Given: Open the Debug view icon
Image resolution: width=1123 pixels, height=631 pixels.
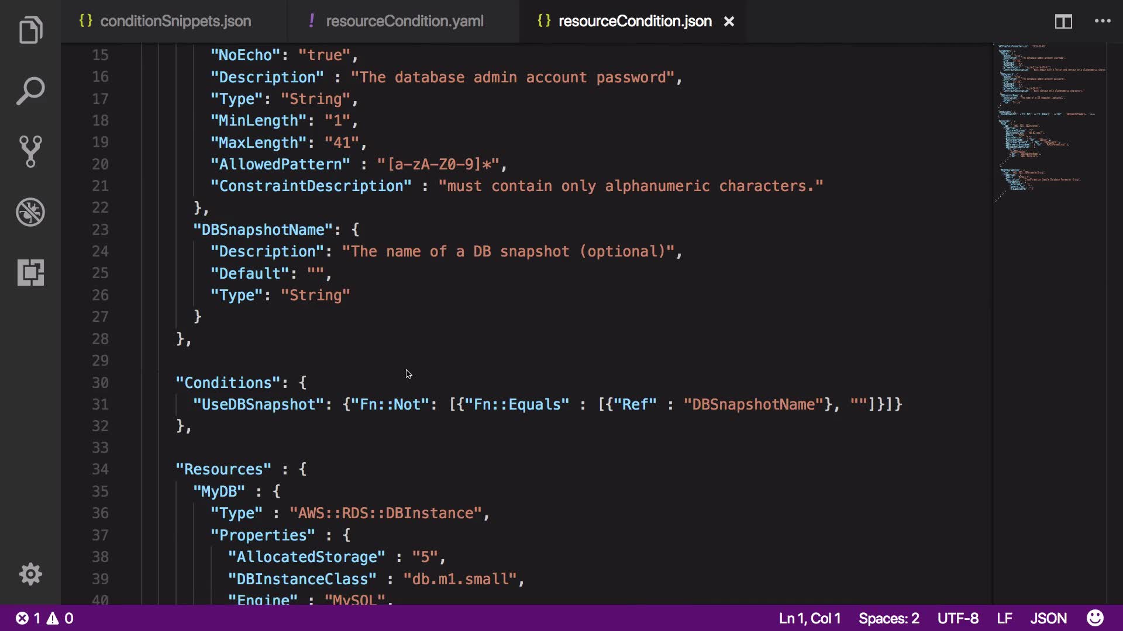Looking at the screenshot, I should pos(30,212).
